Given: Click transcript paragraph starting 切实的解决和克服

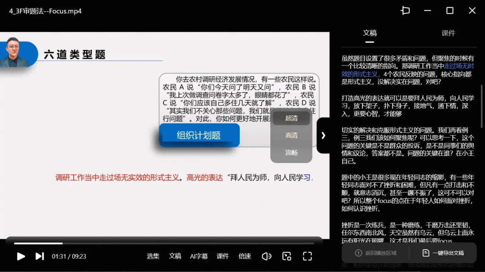Looking at the screenshot, I should 408,145.
